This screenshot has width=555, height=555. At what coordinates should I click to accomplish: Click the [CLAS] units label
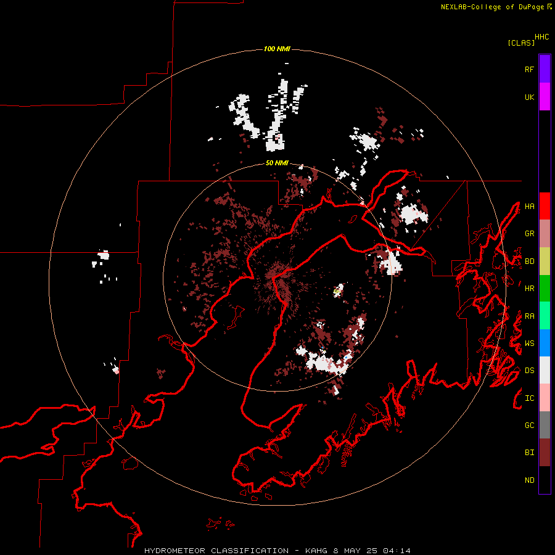[521, 43]
